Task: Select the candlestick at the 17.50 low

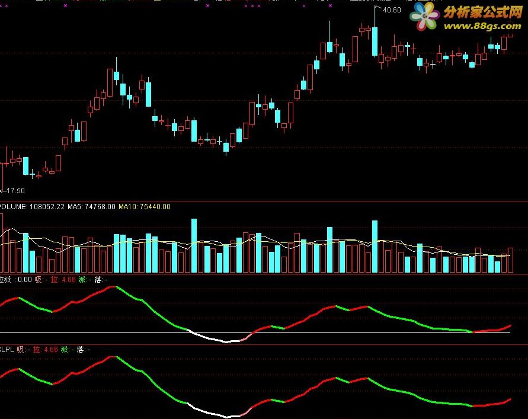Action: [x=2, y=175]
